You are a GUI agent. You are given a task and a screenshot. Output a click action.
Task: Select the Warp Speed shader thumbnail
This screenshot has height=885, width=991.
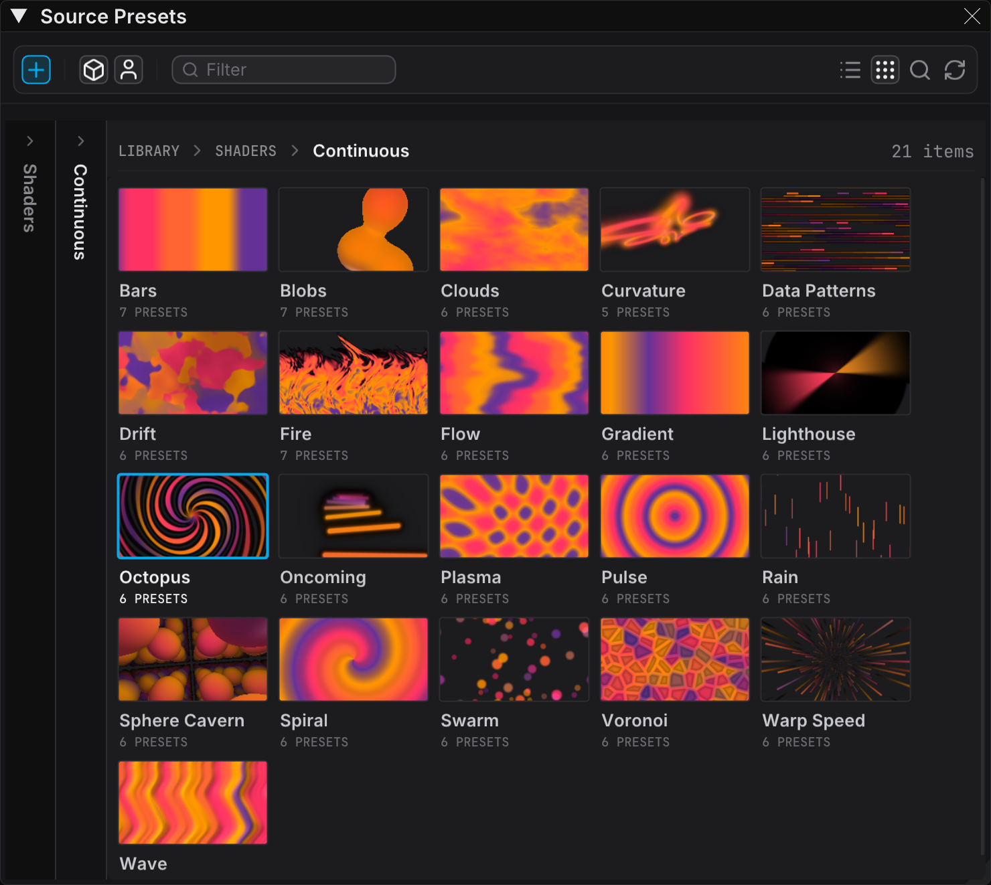point(836,659)
